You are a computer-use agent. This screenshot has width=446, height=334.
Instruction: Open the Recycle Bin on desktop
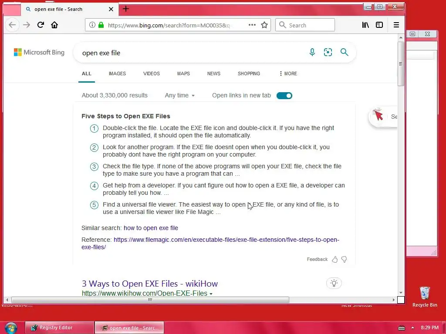click(x=425, y=297)
